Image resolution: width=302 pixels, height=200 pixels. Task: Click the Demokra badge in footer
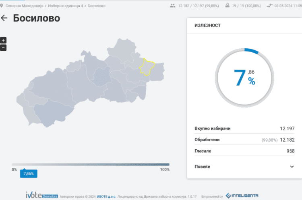[50, 196]
